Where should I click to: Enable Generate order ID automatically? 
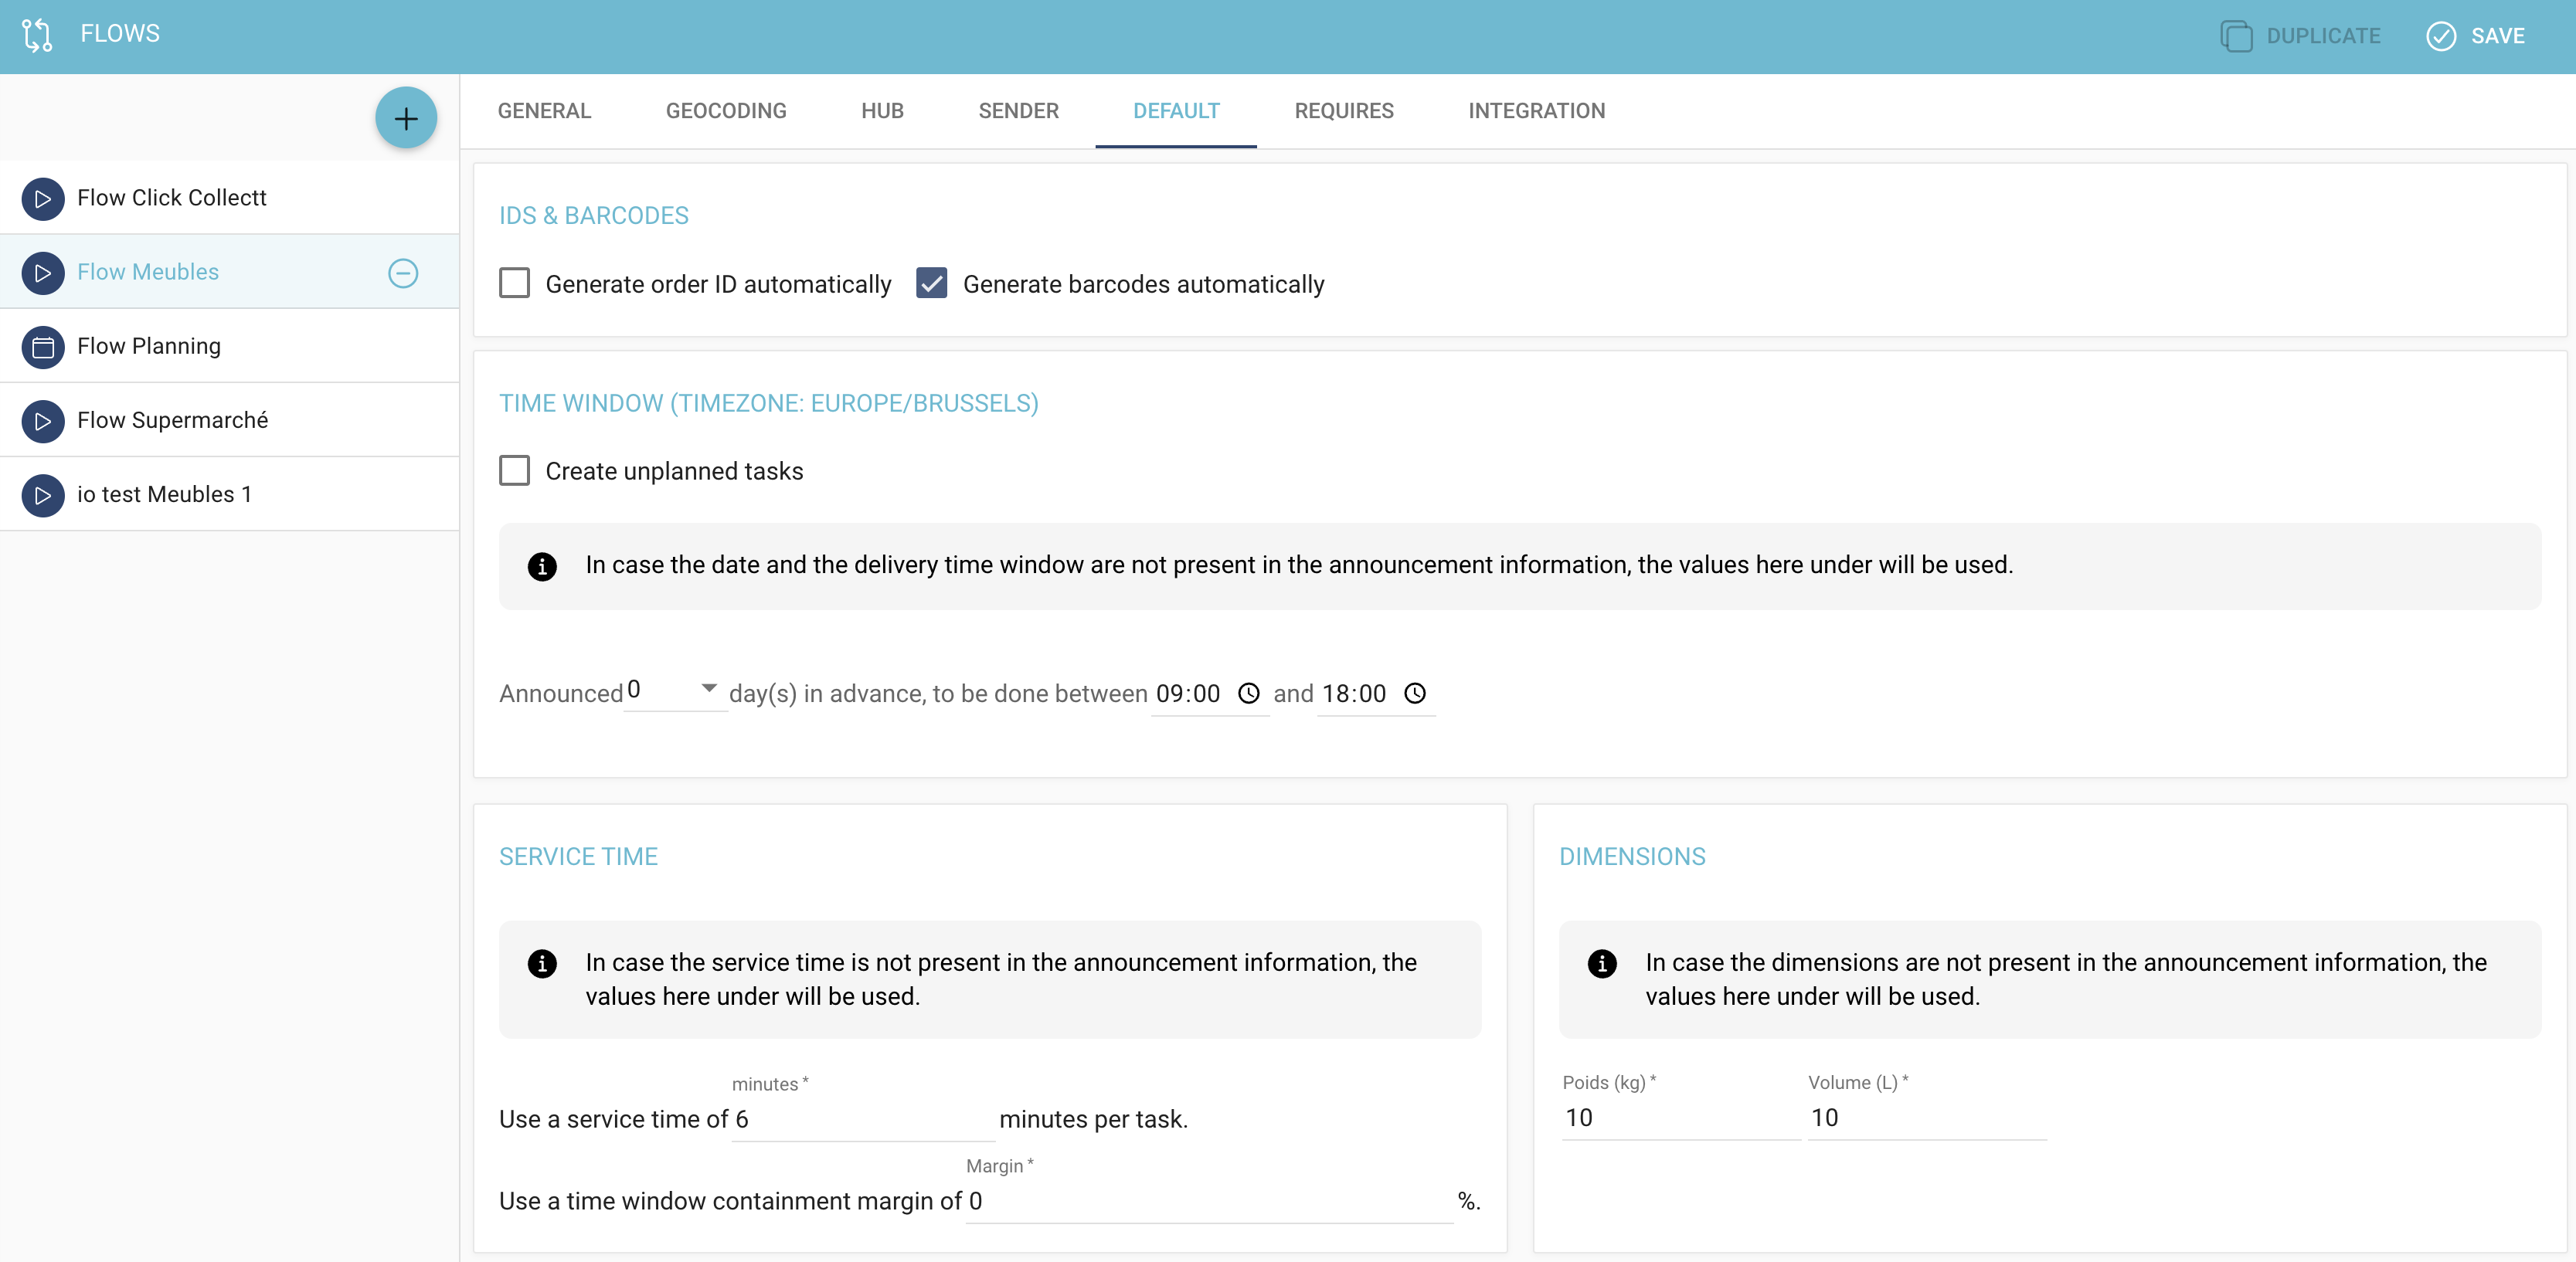coord(514,283)
